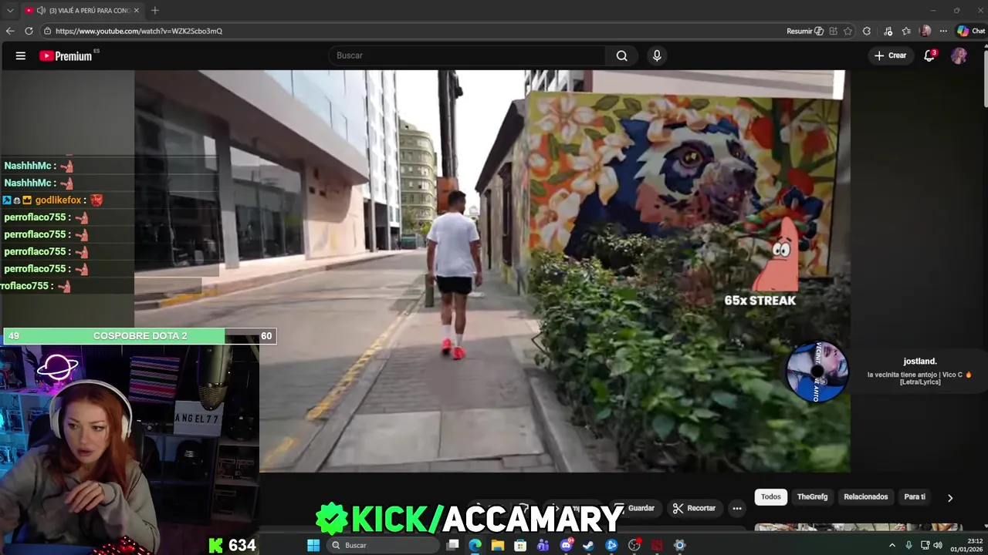This screenshot has width=988, height=555.
Task: Start voice search with the microphone icon
Action: (x=657, y=55)
